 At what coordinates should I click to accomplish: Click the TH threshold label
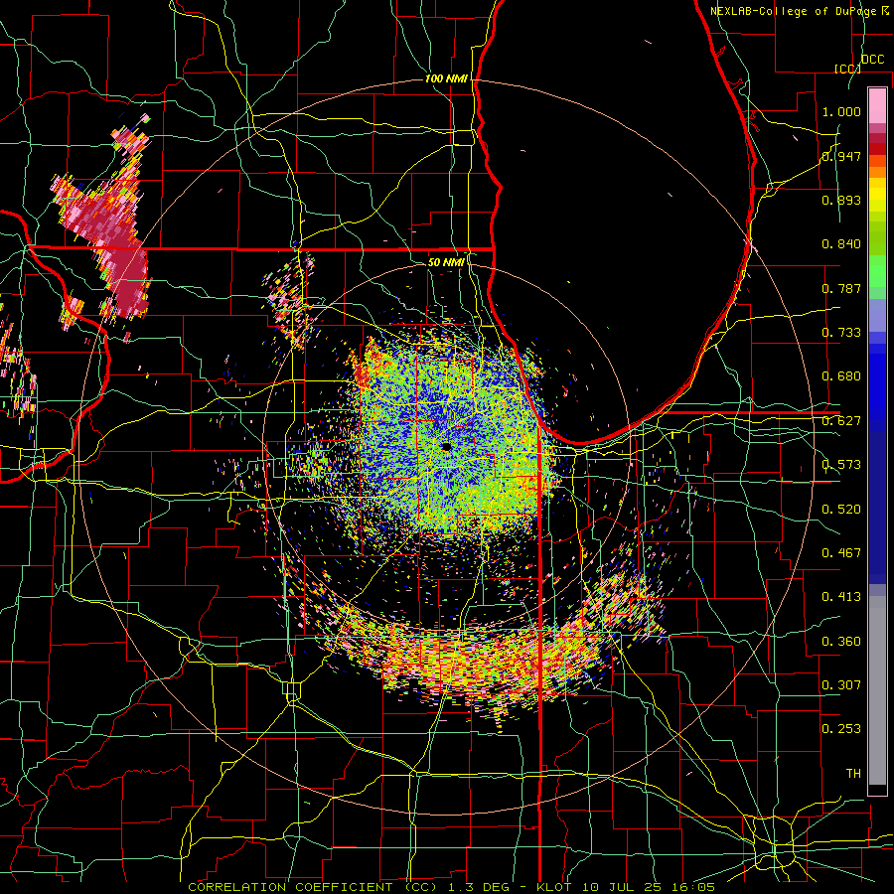(x=853, y=774)
